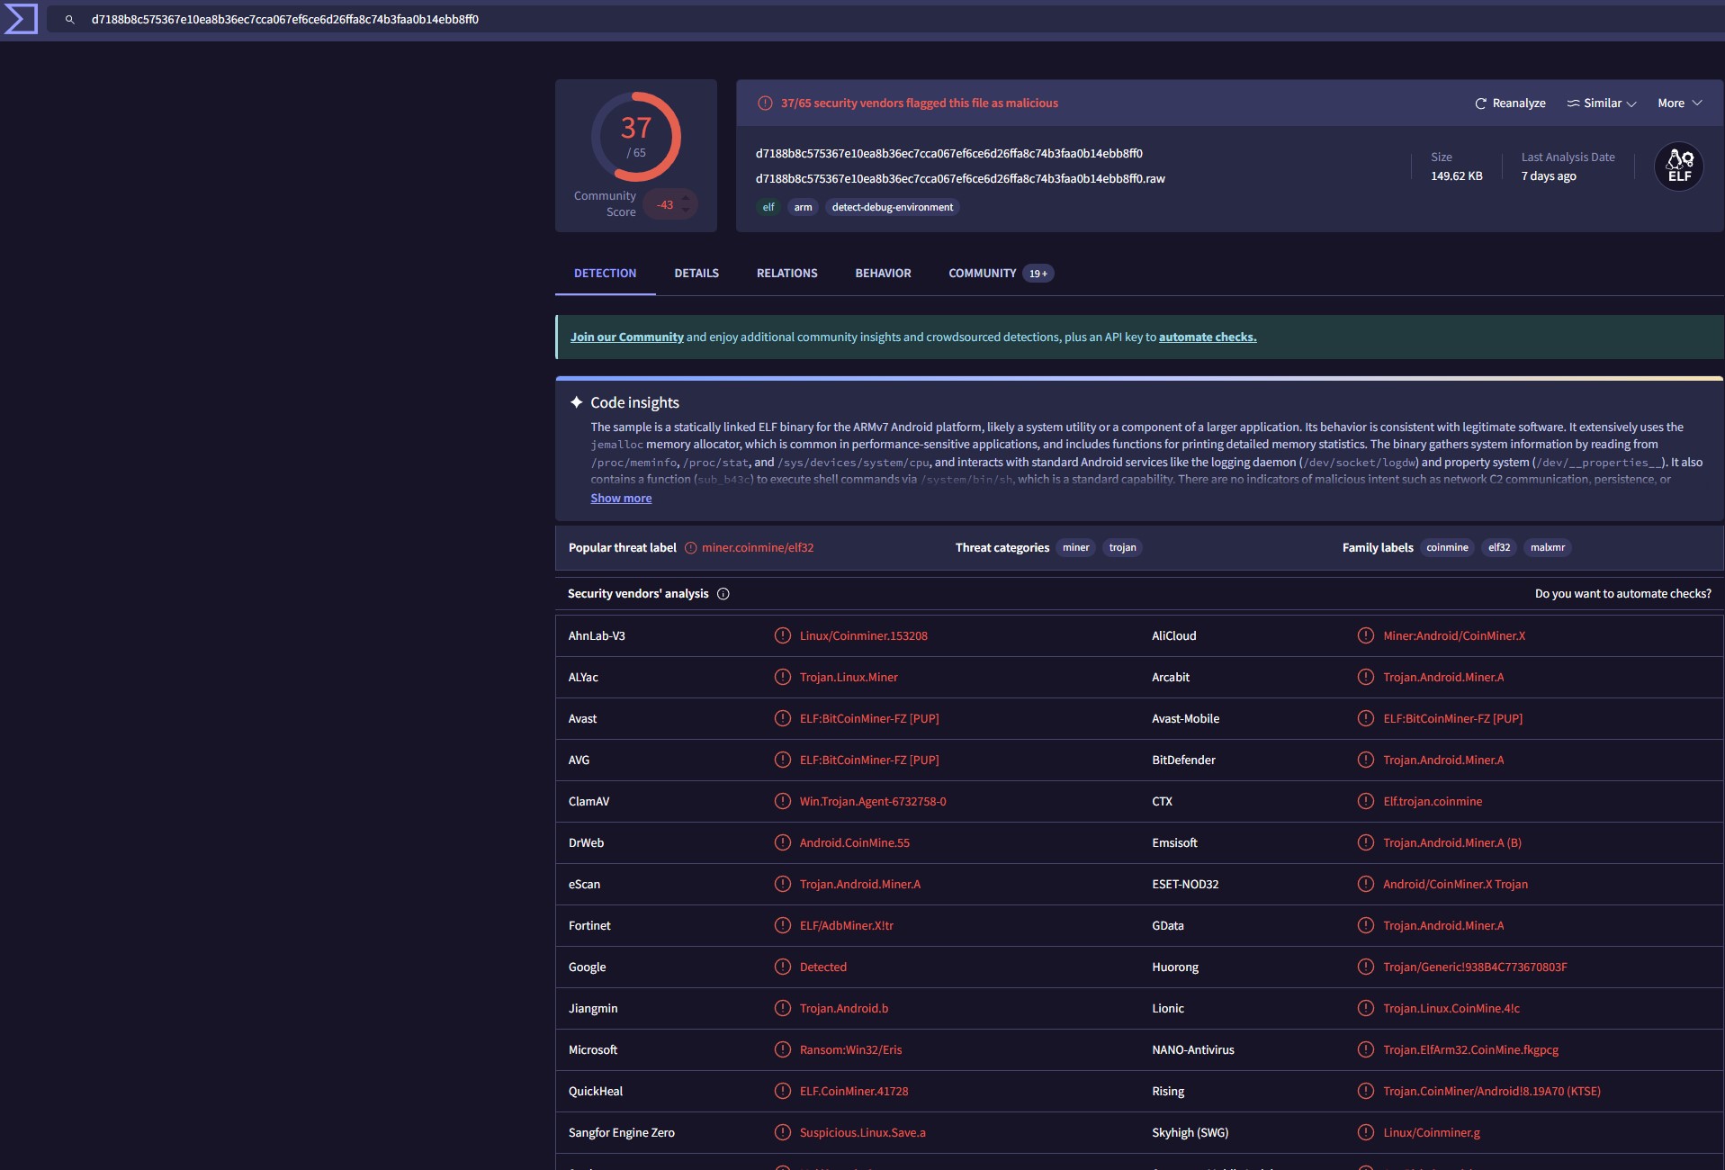Click Win.Trojan.Agent-6732758-0 detection text
The height and width of the screenshot is (1170, 1725).
[873, 801]
